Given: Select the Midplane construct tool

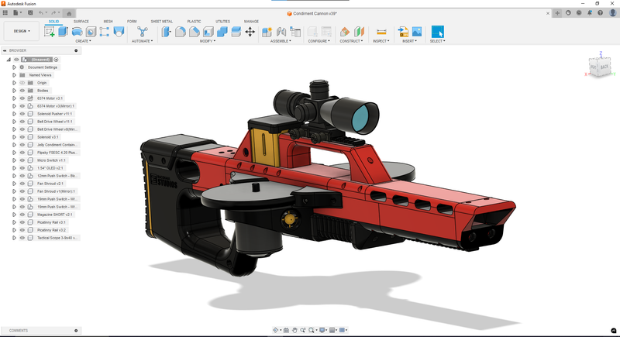Looking at the screenshot, I should [359, 32].
